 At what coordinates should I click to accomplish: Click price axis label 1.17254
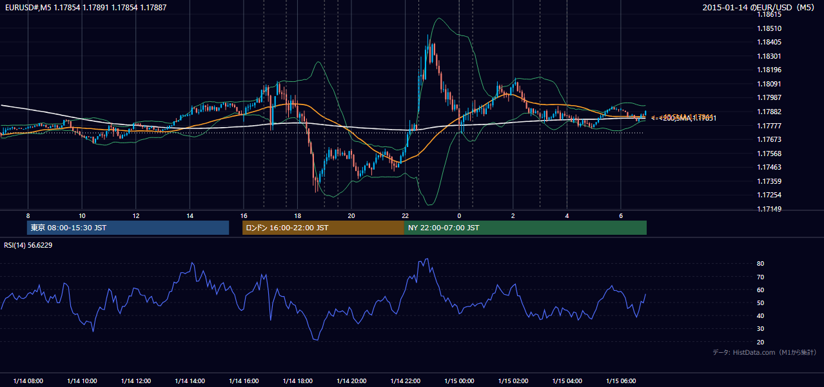tap(770, 195)
